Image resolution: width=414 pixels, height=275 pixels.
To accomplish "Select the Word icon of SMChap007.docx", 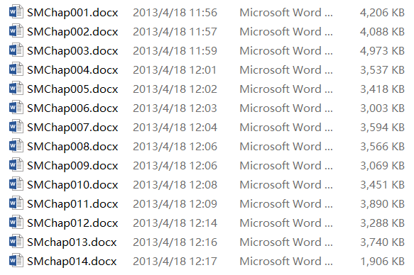I will pos(16,127).
